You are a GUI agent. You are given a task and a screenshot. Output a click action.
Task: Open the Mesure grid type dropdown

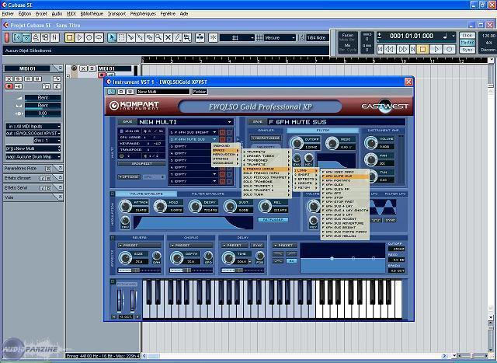280,38
